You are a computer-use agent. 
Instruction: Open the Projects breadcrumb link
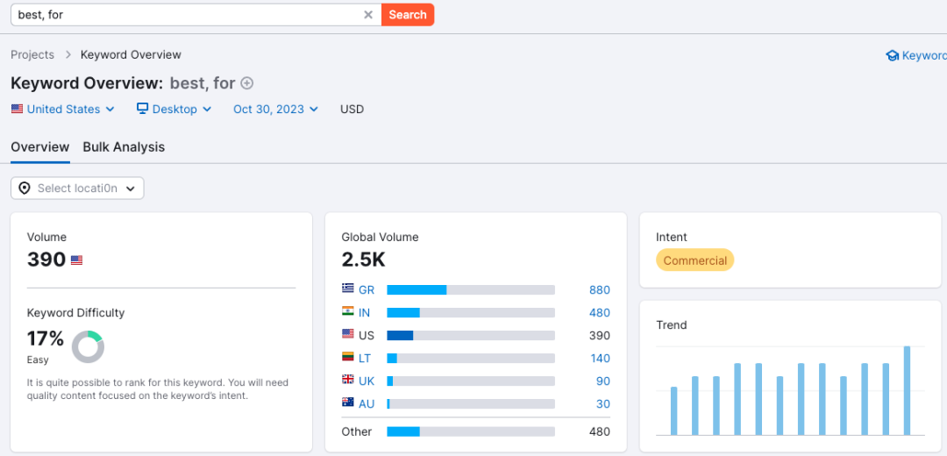click(32, 55)
